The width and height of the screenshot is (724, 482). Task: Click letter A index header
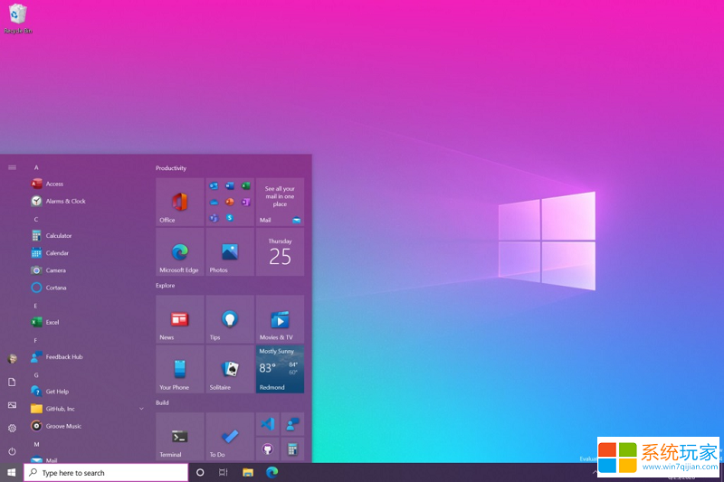pyautogui.click(x=36, y=167)
